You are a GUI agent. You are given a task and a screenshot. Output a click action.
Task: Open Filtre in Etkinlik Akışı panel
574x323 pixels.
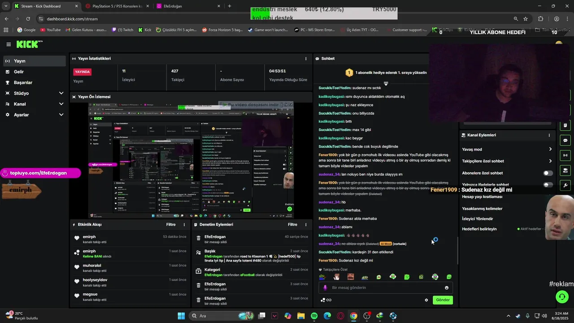pyautogui.click(x=171, y=225)
